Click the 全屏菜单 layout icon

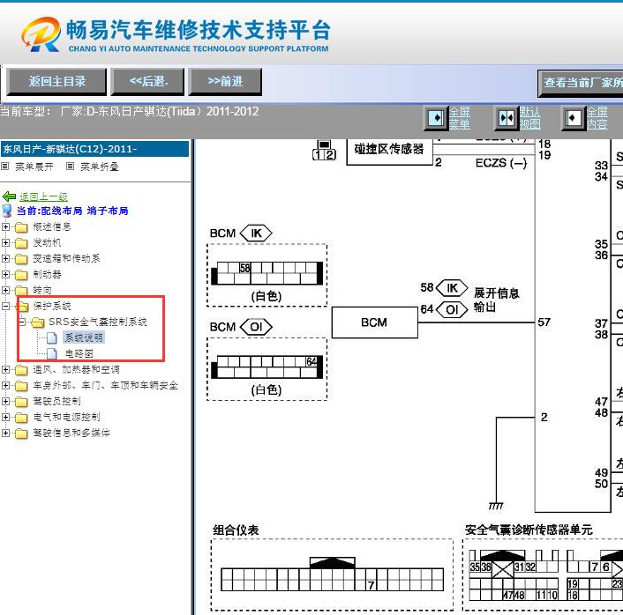(436, 118)
